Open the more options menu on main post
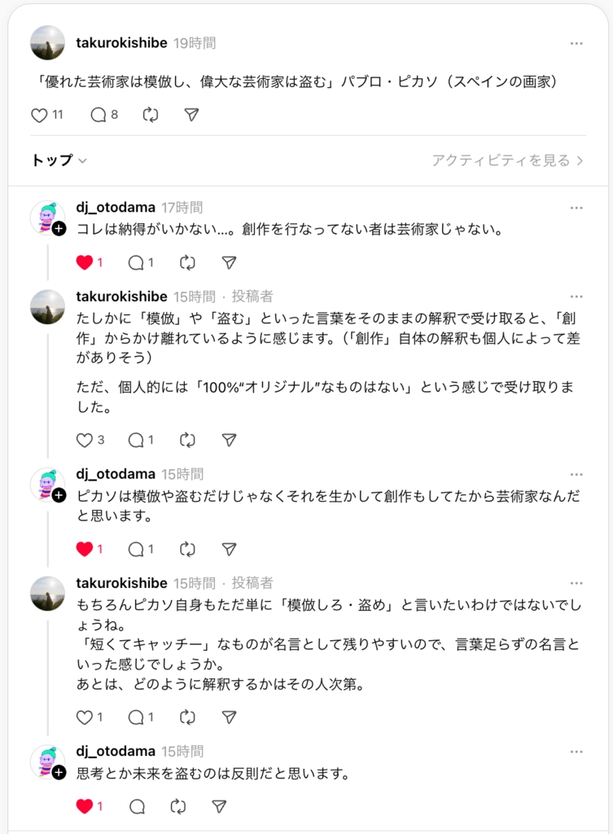613x834 pixels. [x=576, y=43]
